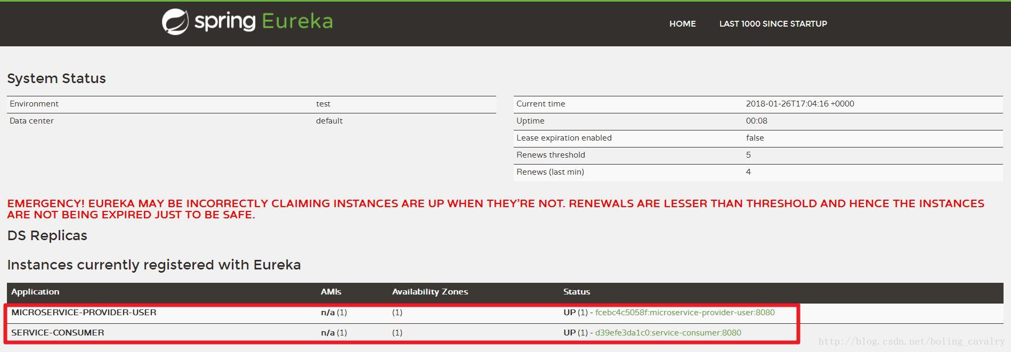Click the Lease expiration enabled label

click(564, 138)
